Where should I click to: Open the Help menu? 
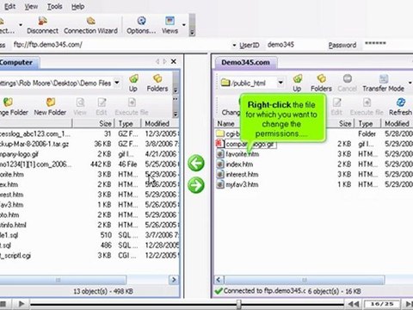click(77, 6)
